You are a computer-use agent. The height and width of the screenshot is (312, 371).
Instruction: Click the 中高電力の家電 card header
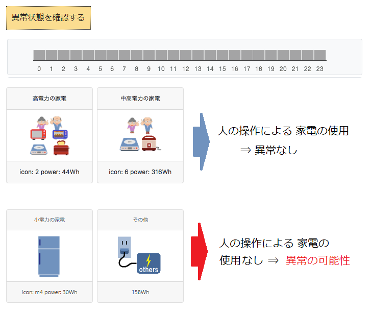(140, 99)
